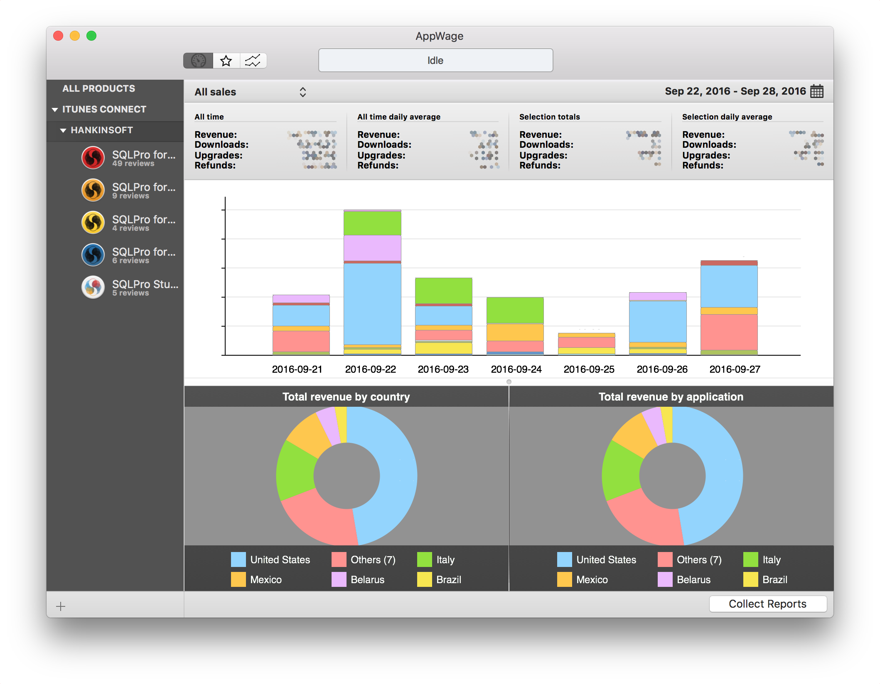Viewport: 880px width, 684px height.
Task: Open the date range calendar icon
Action: (816, 91)
